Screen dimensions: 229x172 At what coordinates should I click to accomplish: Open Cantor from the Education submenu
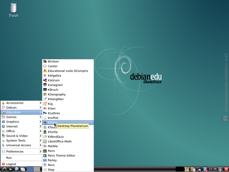(68, 66)
